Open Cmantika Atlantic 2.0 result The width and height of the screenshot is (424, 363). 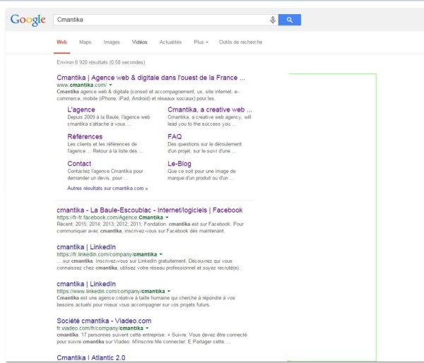[91, 357]
